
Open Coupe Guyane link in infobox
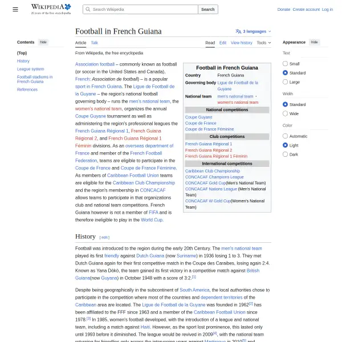pos(198,117)
